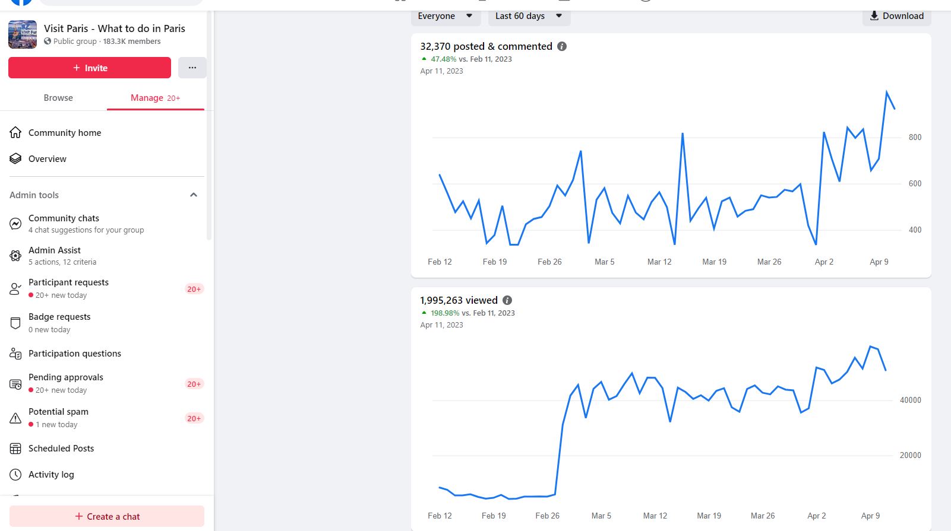Click the 183.3K members link
This screenshot has height=531, width=951.
132,42
